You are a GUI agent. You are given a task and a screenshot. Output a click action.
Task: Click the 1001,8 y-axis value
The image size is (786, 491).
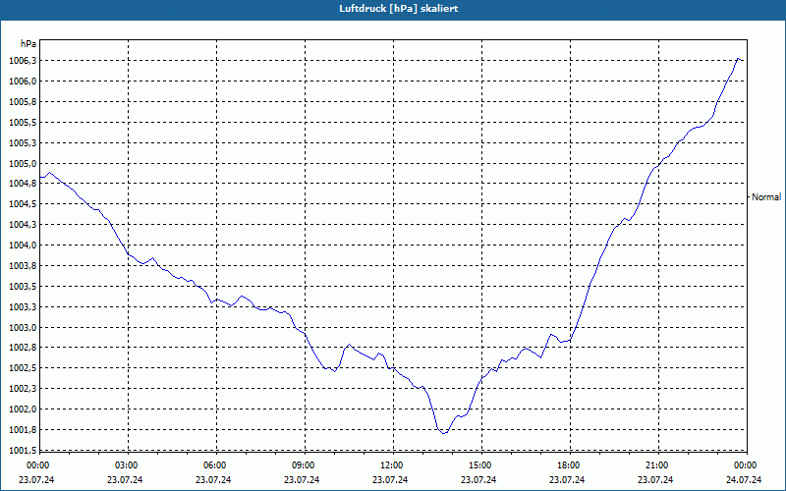coord(23,429)
